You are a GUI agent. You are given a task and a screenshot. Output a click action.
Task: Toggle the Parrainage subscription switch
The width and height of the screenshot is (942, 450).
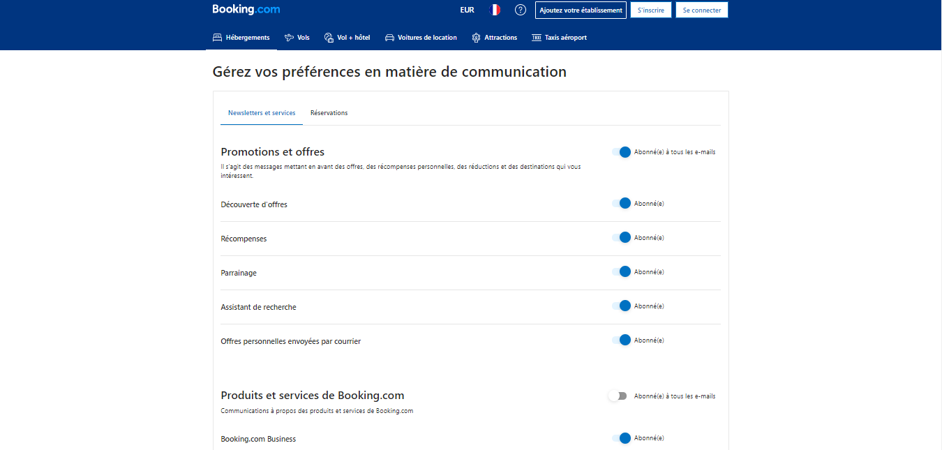[622, 272]
